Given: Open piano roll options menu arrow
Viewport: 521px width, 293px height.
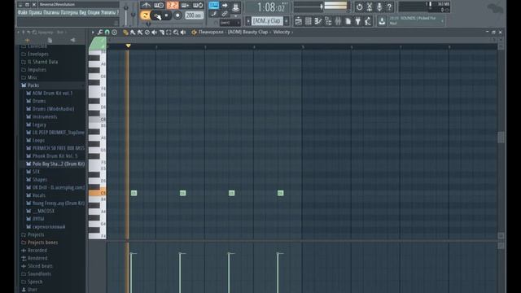Looking at the screenshot, I should 93,33.
